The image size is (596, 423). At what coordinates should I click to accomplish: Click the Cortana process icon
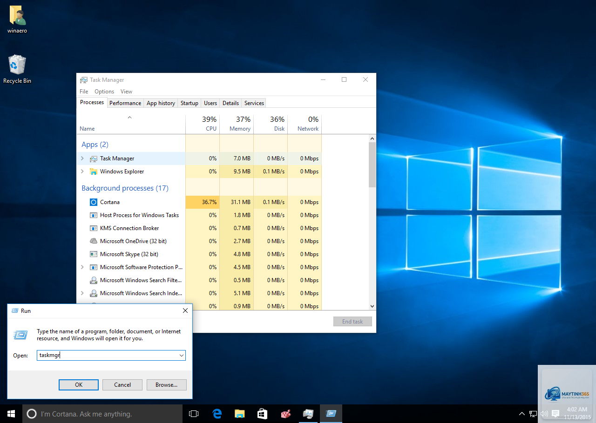[x=94, y=202]
